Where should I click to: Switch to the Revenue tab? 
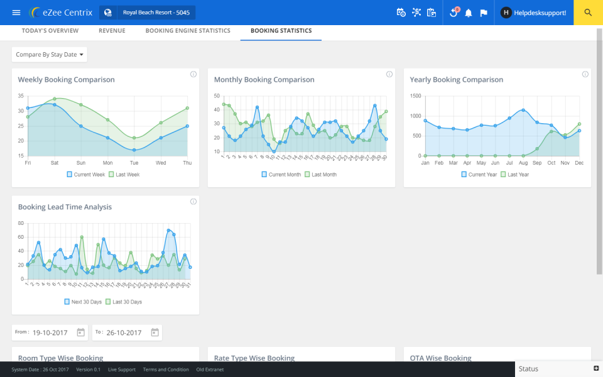112,30
